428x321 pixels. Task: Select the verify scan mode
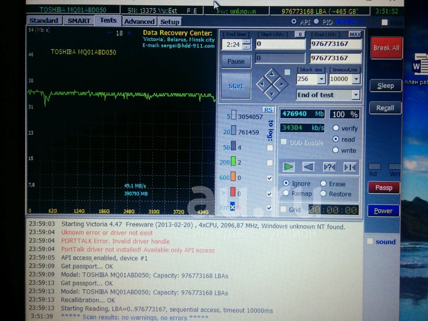tap(336, 128)
